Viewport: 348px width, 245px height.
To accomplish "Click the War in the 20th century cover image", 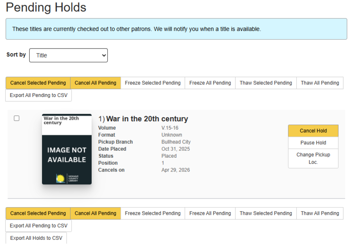I will tap(67, 149).
